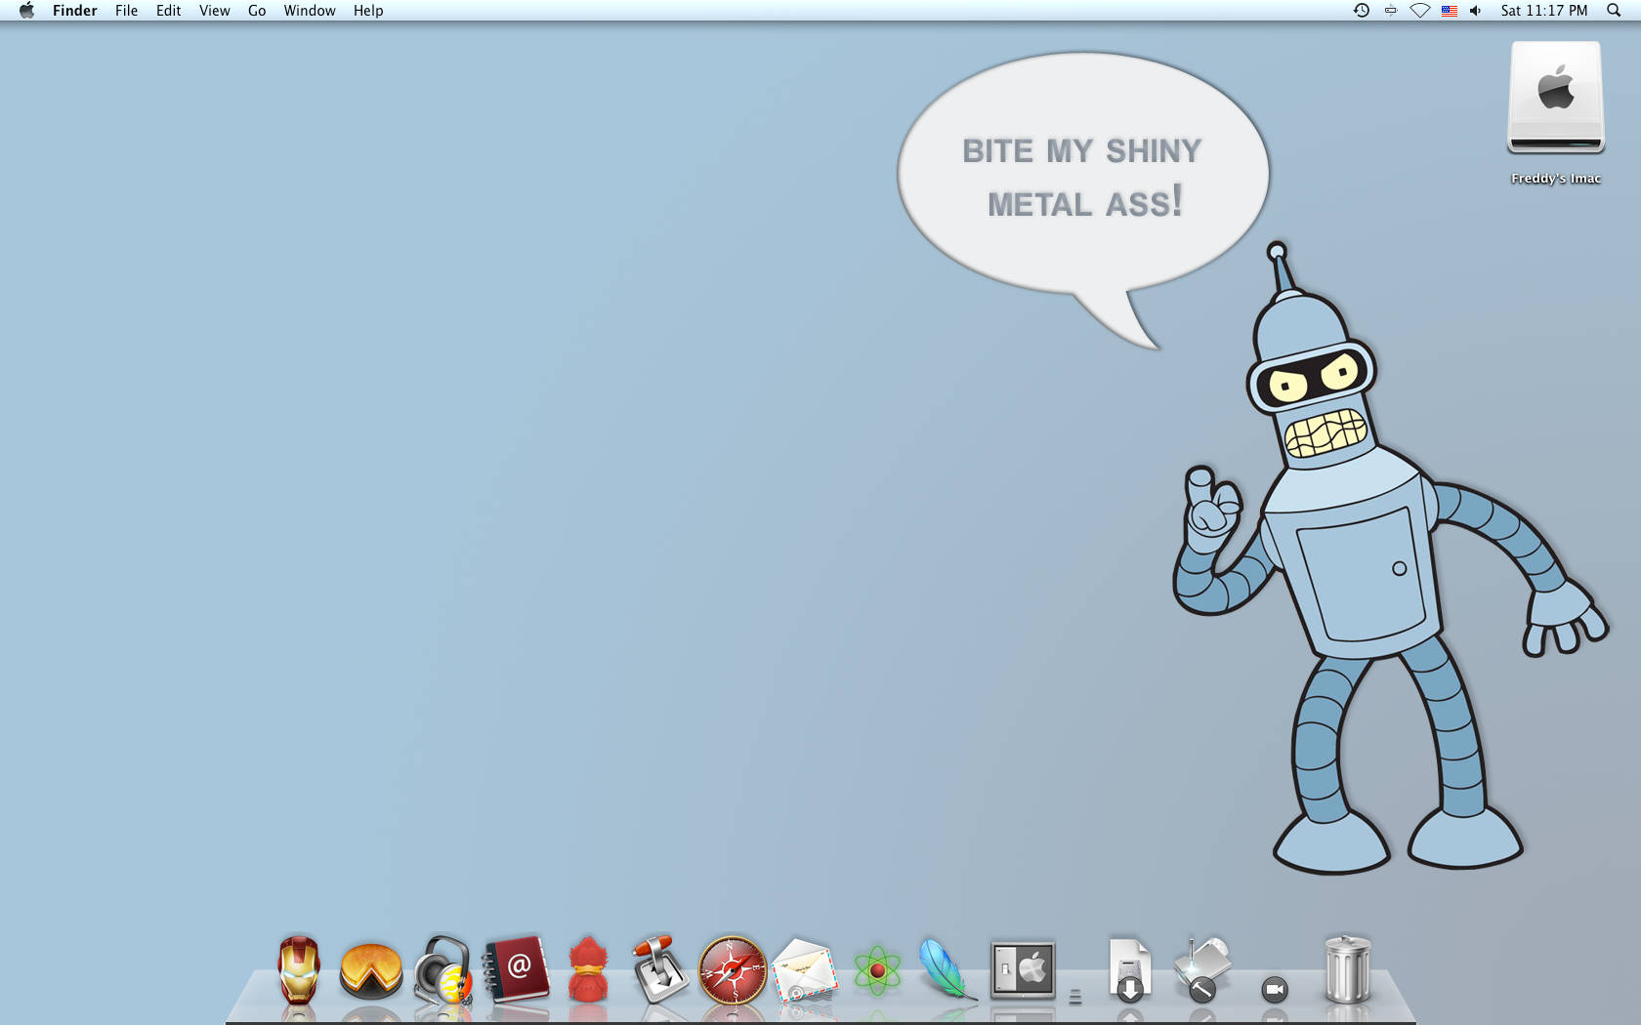1641x1025 pixels.
Task: Launch the Iron Man helmet dock icon
Action: click(x=299, y=969)
